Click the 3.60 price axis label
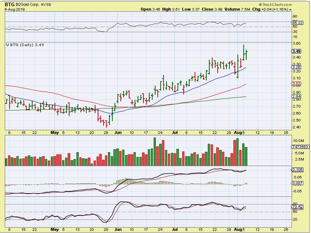The image size is (311, 233). pos(297,44)
